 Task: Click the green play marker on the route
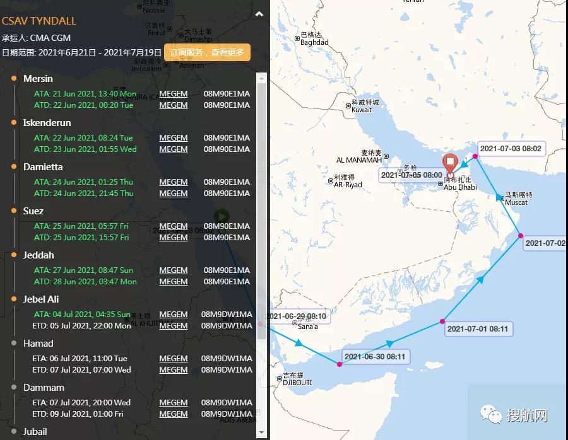221,217
